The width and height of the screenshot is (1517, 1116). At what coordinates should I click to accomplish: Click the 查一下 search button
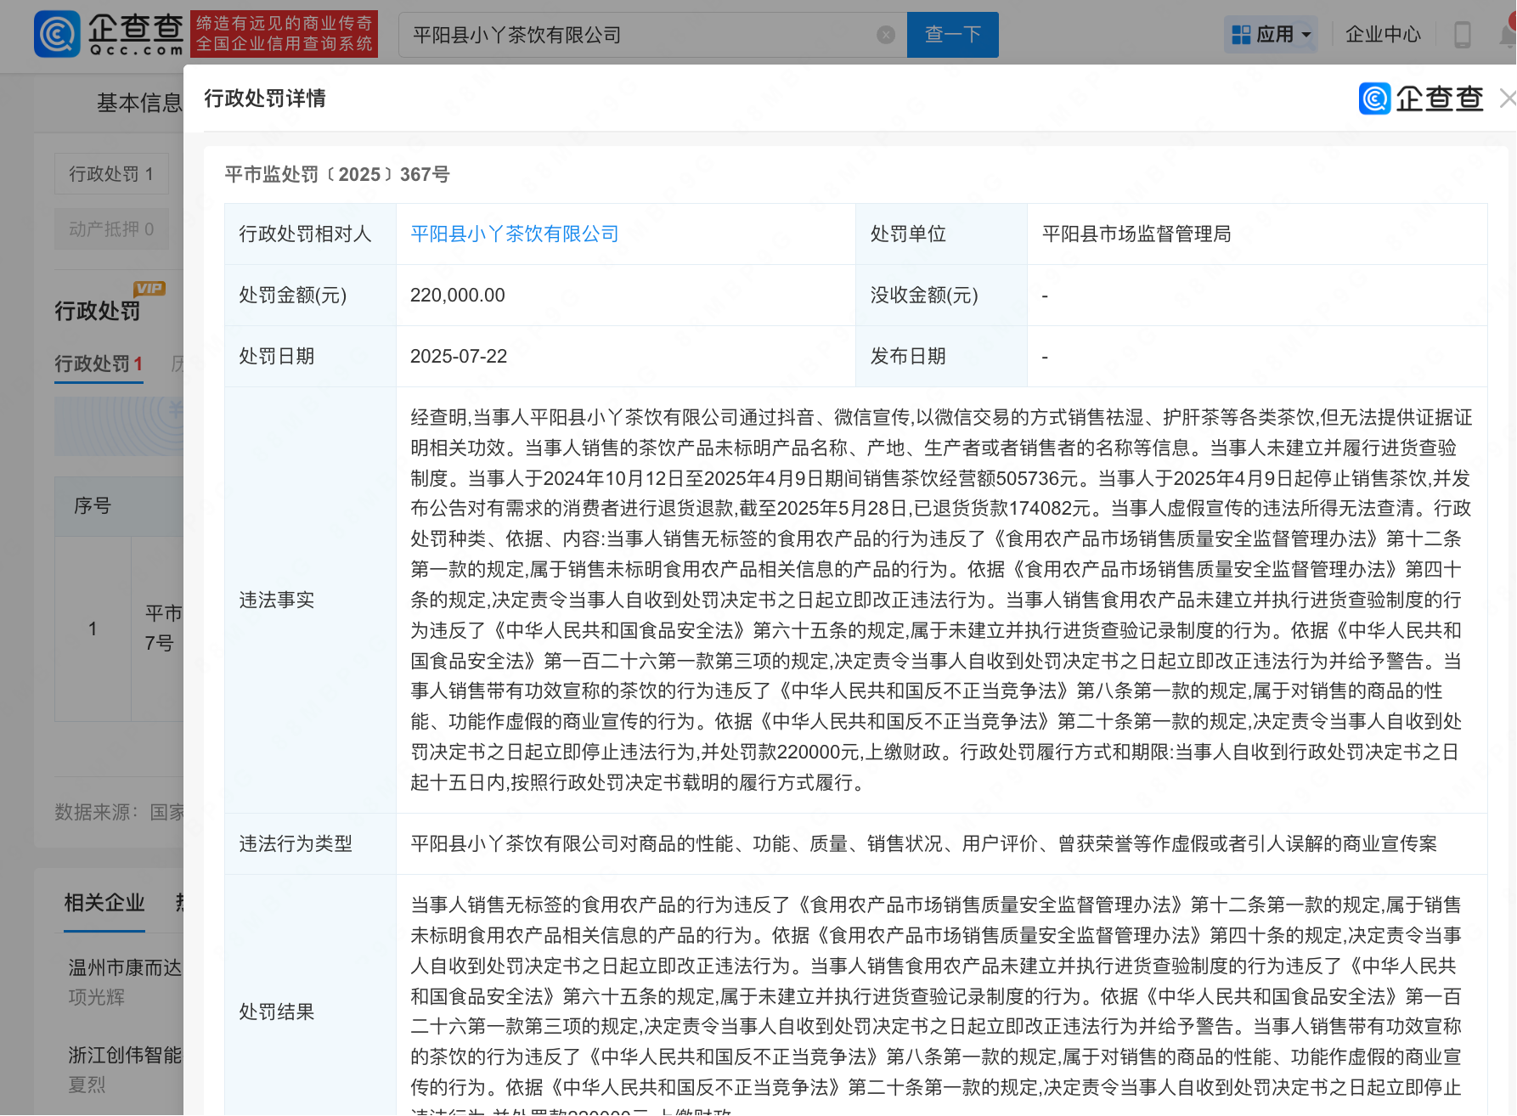coord(953,35)
